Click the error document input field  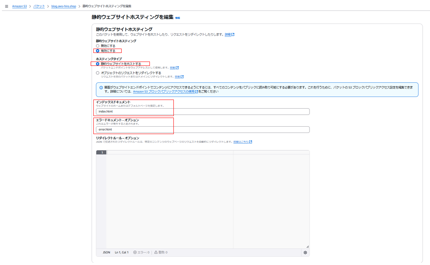pyautogui.click(x=203, y=130)
